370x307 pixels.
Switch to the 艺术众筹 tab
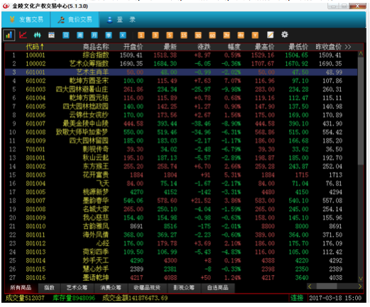[x=77, y=288]
